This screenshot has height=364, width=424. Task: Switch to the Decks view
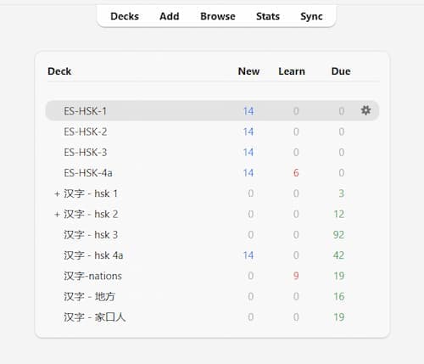point(125,16)
